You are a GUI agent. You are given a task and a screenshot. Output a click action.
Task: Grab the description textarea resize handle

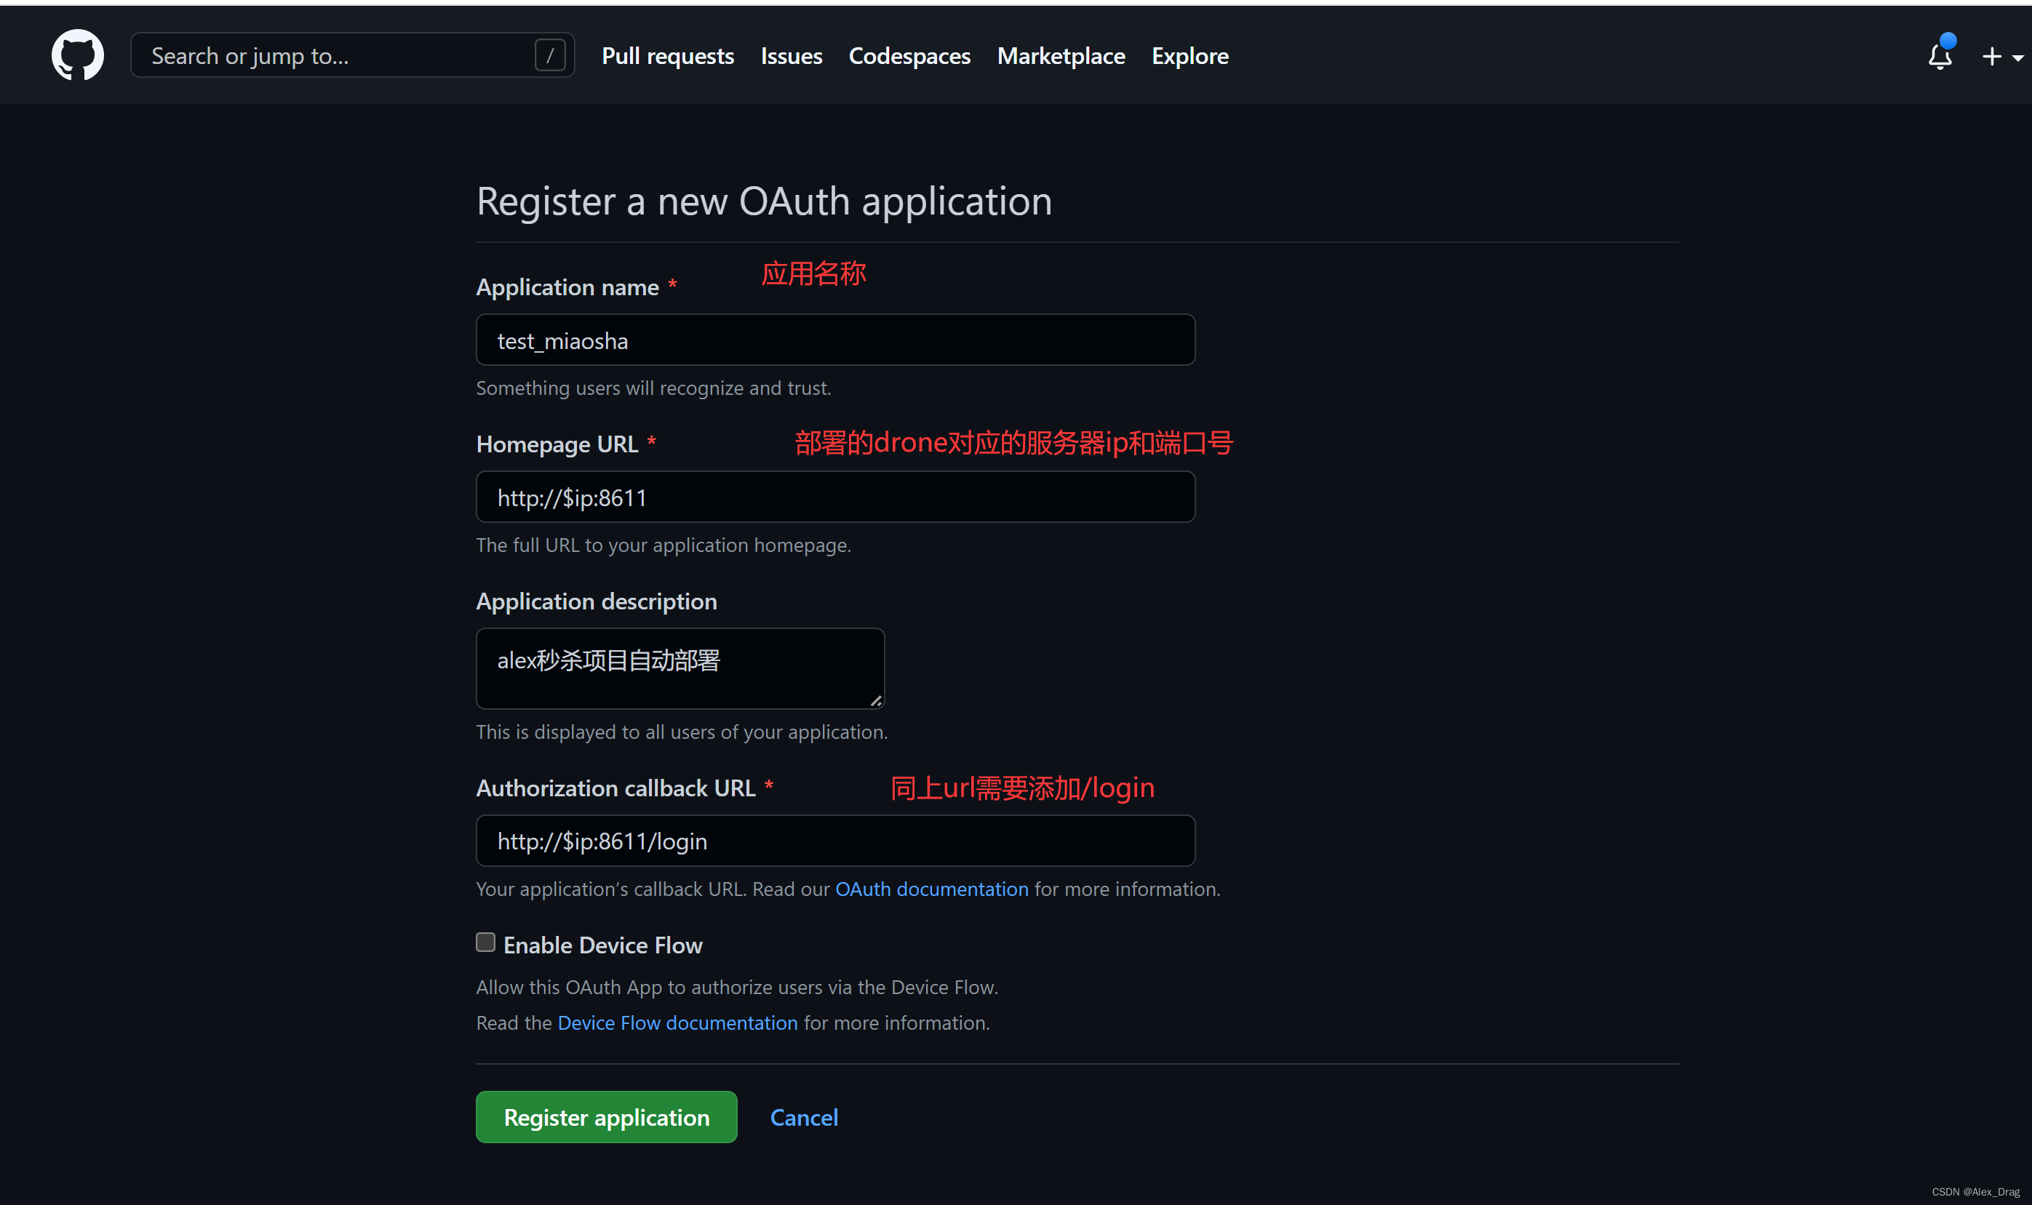click(875, 701)
